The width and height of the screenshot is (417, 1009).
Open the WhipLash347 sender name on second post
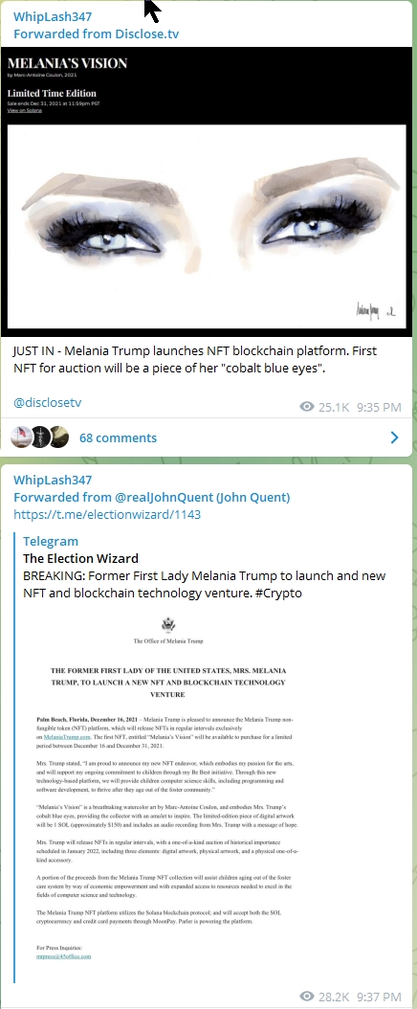[x=53, y=480]
